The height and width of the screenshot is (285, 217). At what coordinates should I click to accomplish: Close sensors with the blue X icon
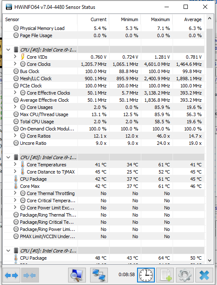tap(204, 275)
